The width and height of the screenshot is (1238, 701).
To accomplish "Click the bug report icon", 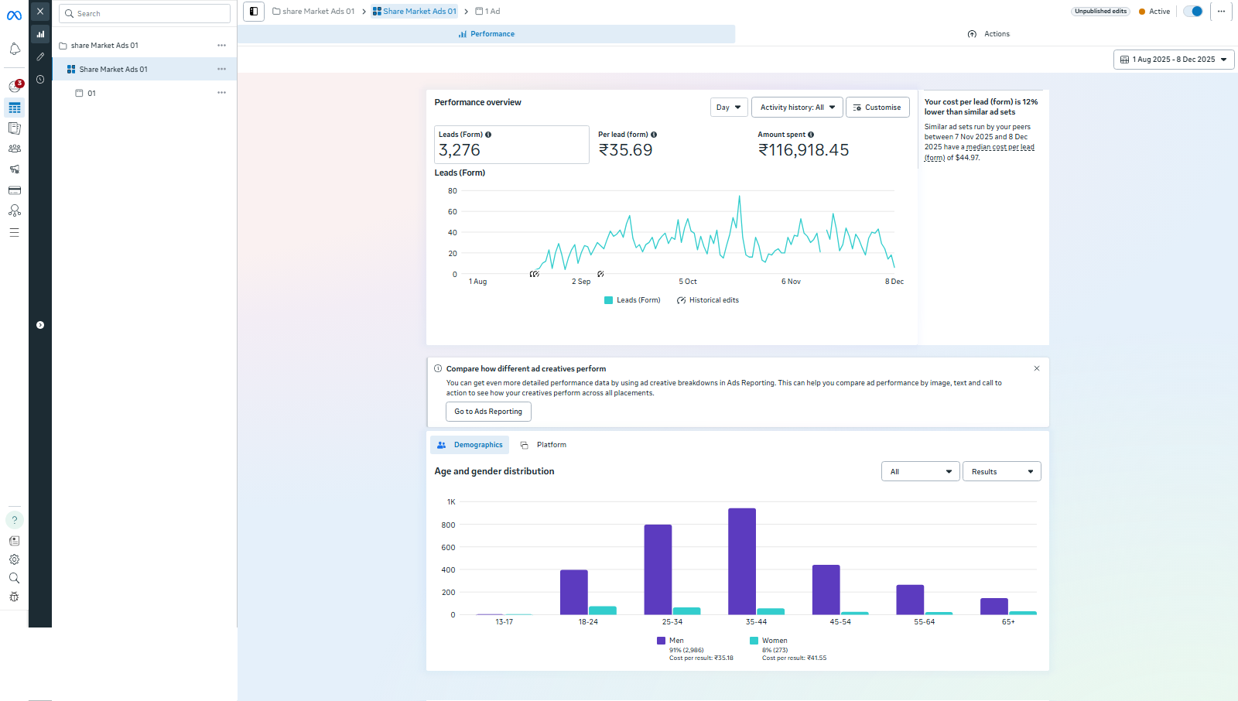I will point(14,597).
